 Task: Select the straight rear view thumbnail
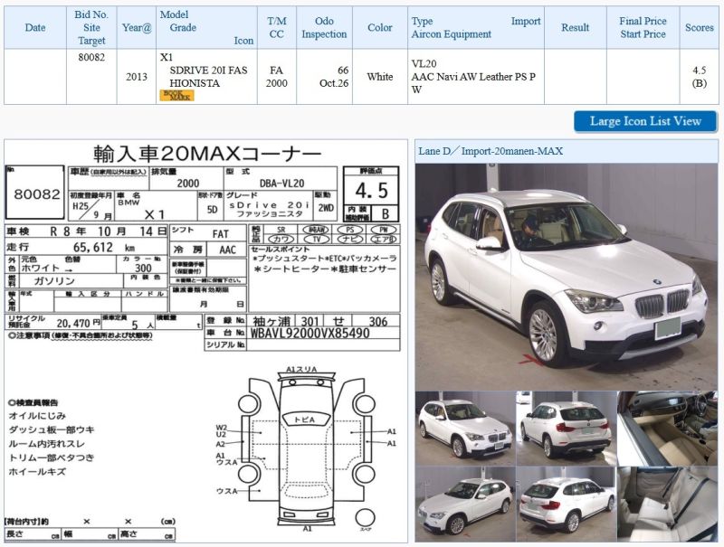(x=567, y=429)
